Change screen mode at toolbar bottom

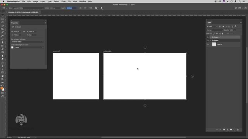point(2,96)
